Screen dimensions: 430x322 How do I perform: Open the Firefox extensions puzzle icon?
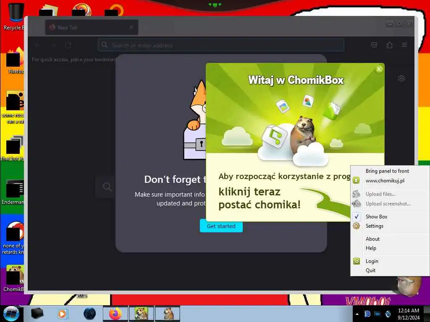point(389,45)
